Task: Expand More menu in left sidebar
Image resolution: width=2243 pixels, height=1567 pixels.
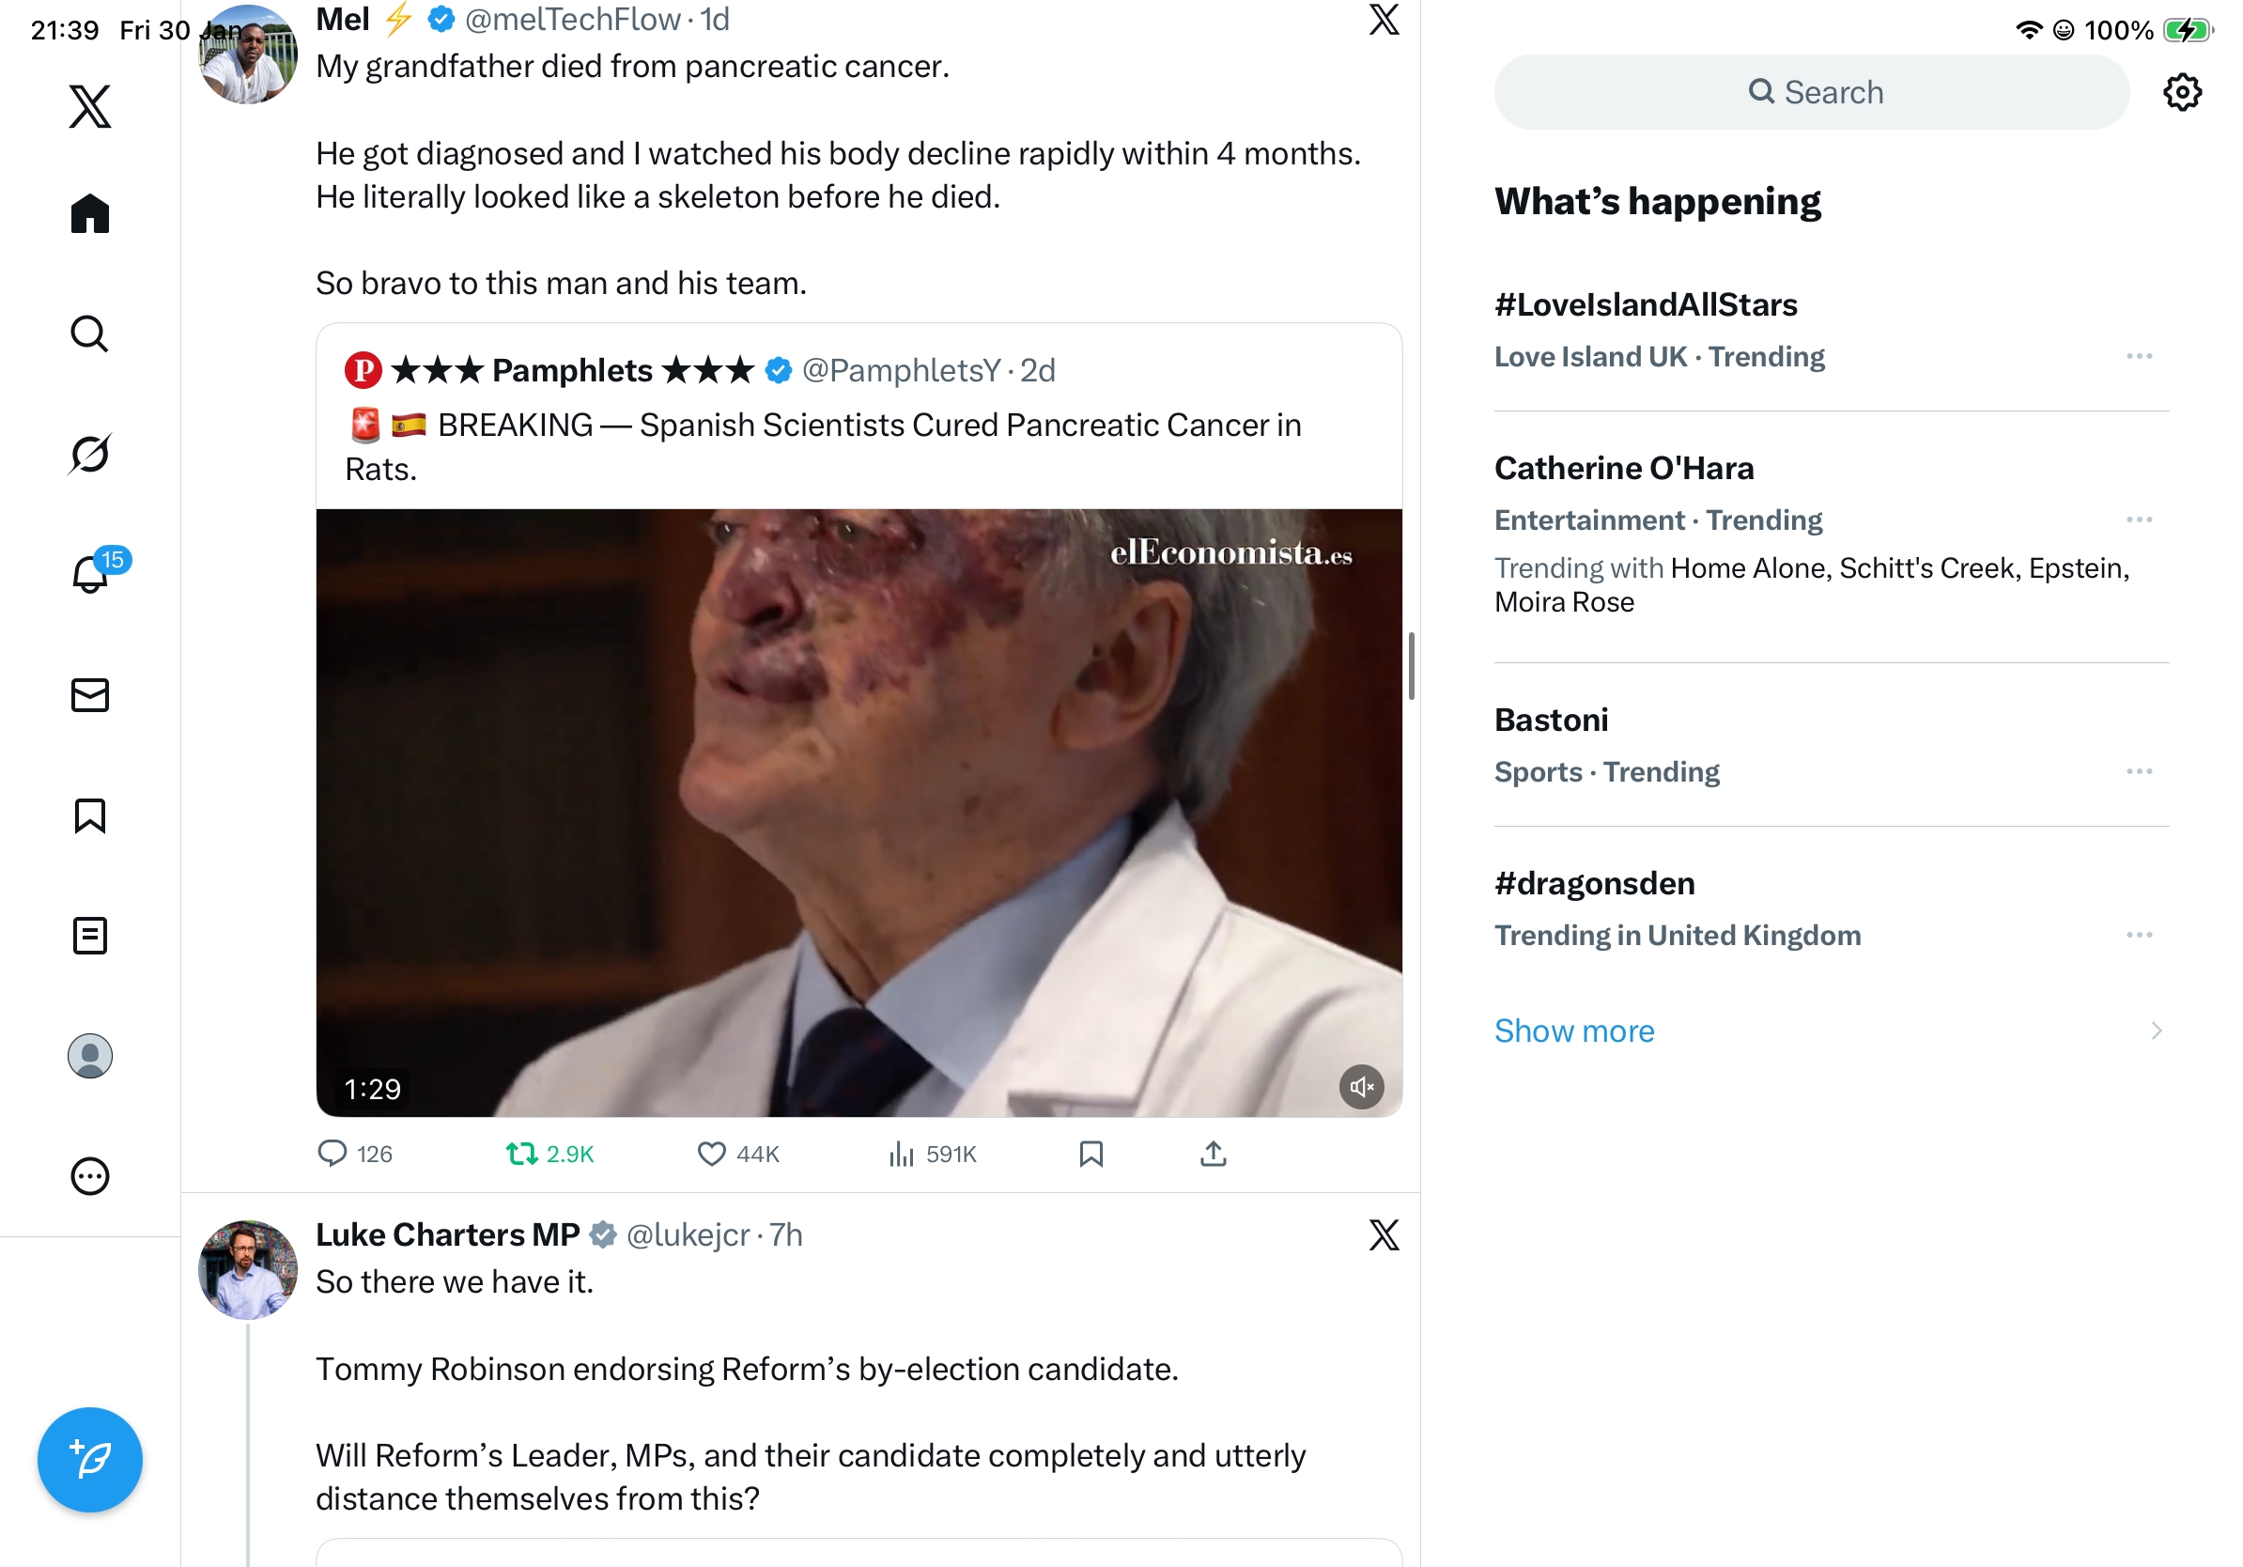Action: 90,1176
